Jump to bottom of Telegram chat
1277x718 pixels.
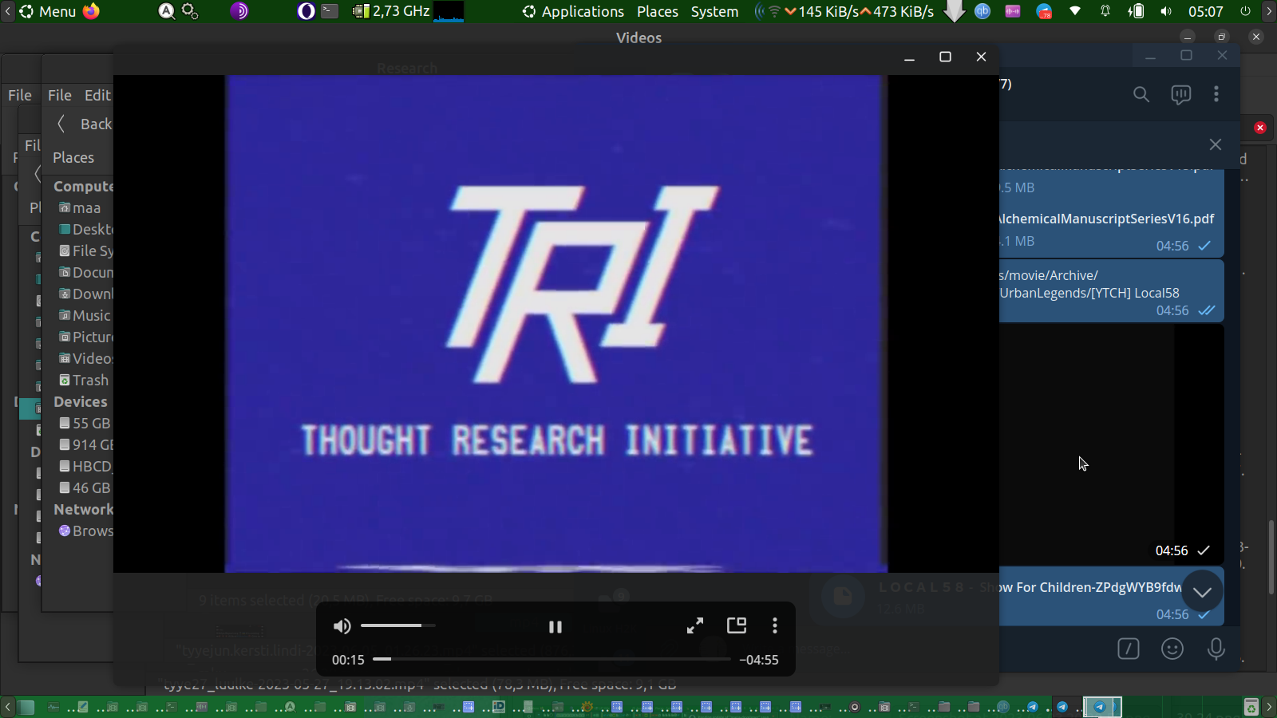1202,591
